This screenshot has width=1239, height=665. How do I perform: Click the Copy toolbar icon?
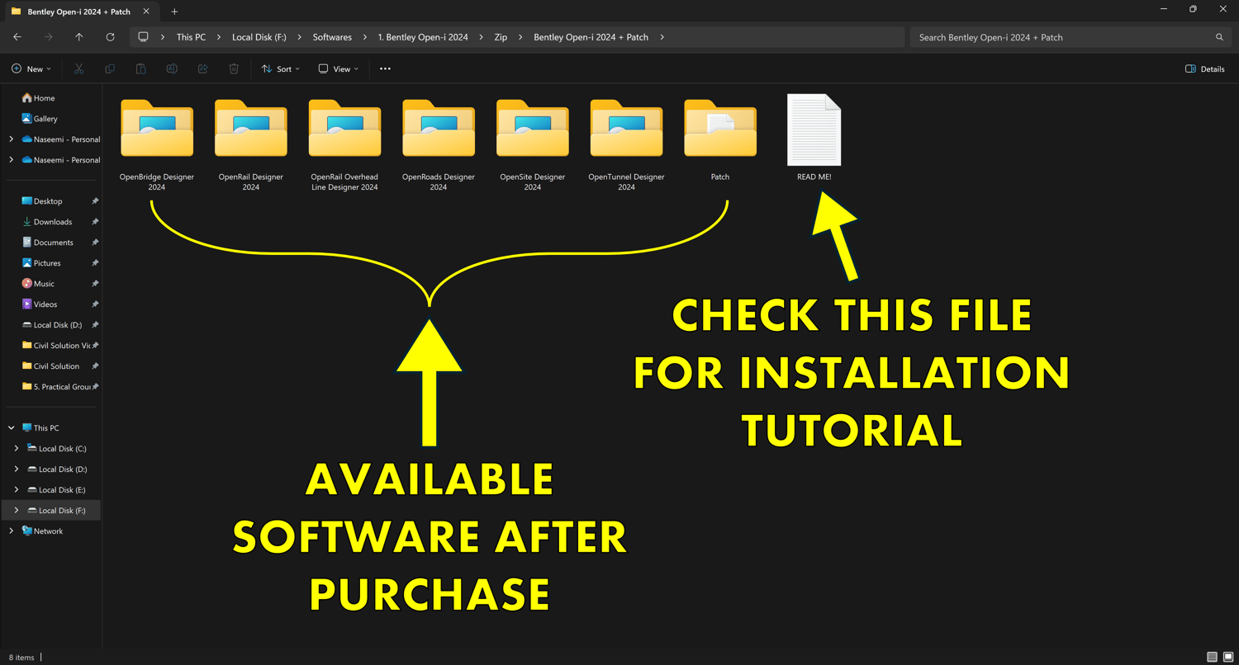click(x=110, y=68)
